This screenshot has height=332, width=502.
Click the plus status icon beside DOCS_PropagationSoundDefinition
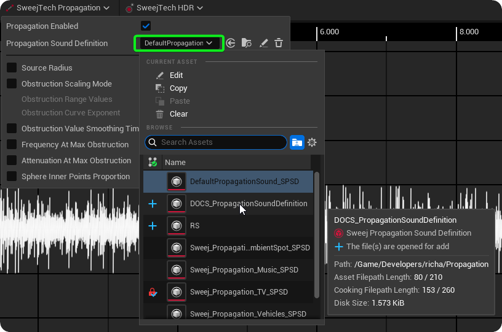click(153, 204)
